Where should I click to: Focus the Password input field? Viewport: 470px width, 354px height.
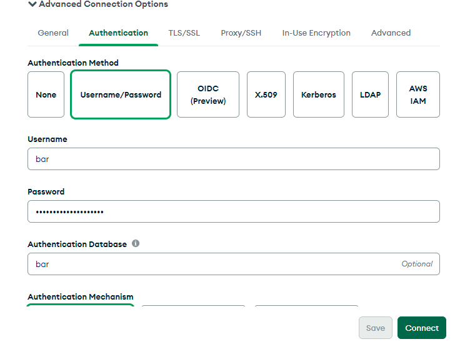click(233, 211)
